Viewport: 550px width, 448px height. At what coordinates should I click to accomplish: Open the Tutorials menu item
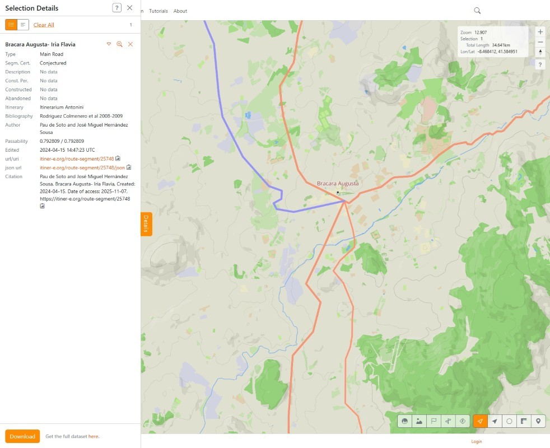[x=159, y=11]
